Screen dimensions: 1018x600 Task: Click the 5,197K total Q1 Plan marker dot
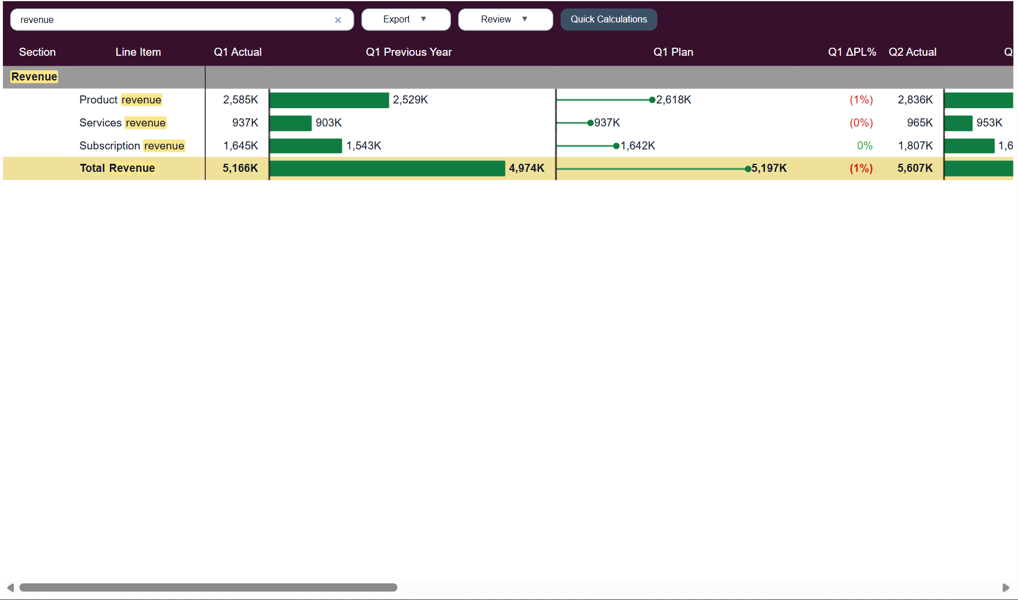click(x=748, y=169)
